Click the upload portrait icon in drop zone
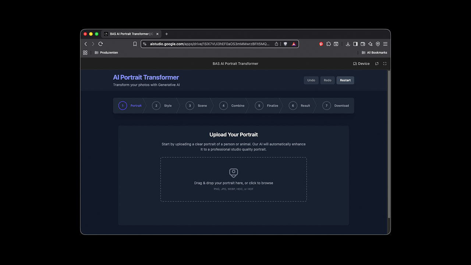Image resolution: width=471 pixels, height=265 pixels. 233,173
